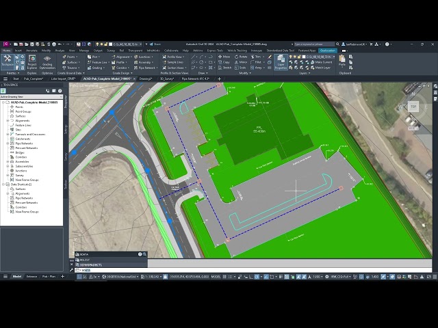Select the Stretch tool
438x328 pixels.
click(x=225, y=68)
